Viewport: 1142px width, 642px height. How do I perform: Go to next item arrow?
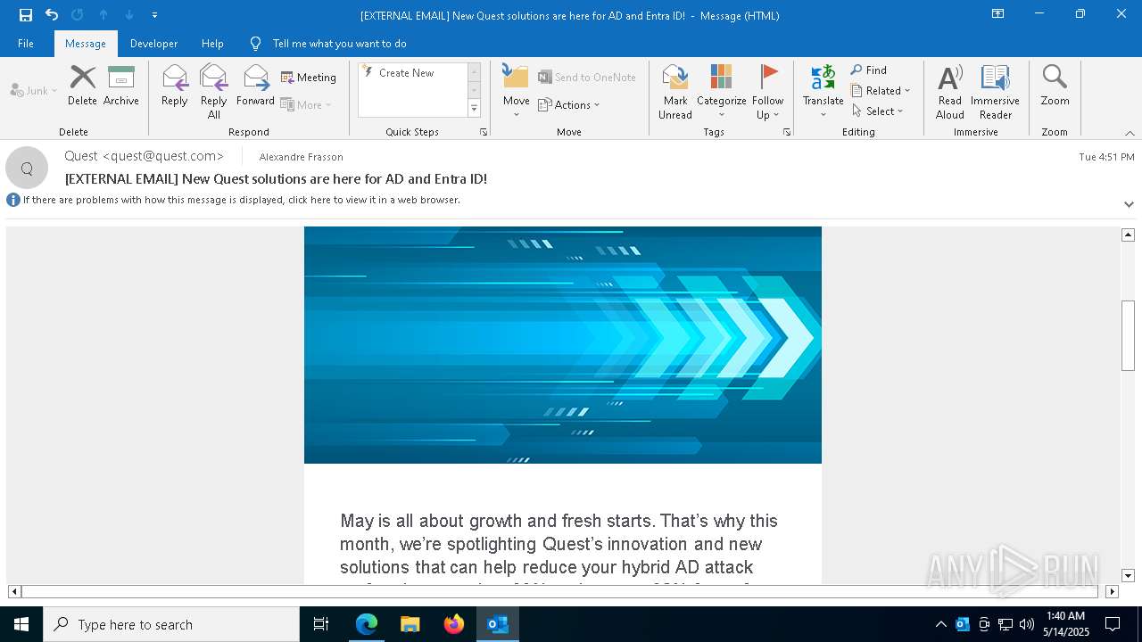point(129,15)
